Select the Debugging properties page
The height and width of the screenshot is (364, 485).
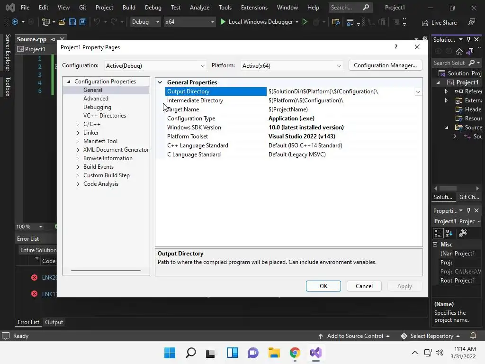[97, 107]
